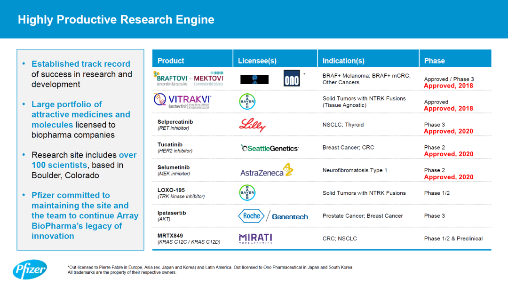Viewport: 508px width, 286px height.
Task: Click the AstraZeneca logo
Action: click(x=267, y=170)
